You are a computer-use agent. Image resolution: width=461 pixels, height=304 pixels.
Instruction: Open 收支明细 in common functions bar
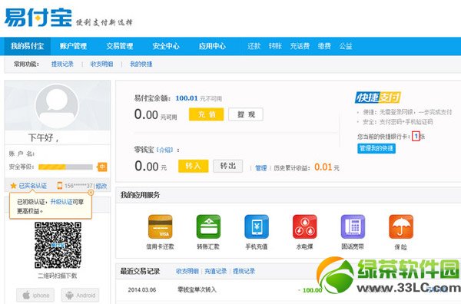(x=101, y=64)
